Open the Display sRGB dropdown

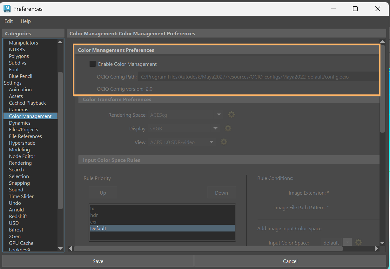[184, 128]
